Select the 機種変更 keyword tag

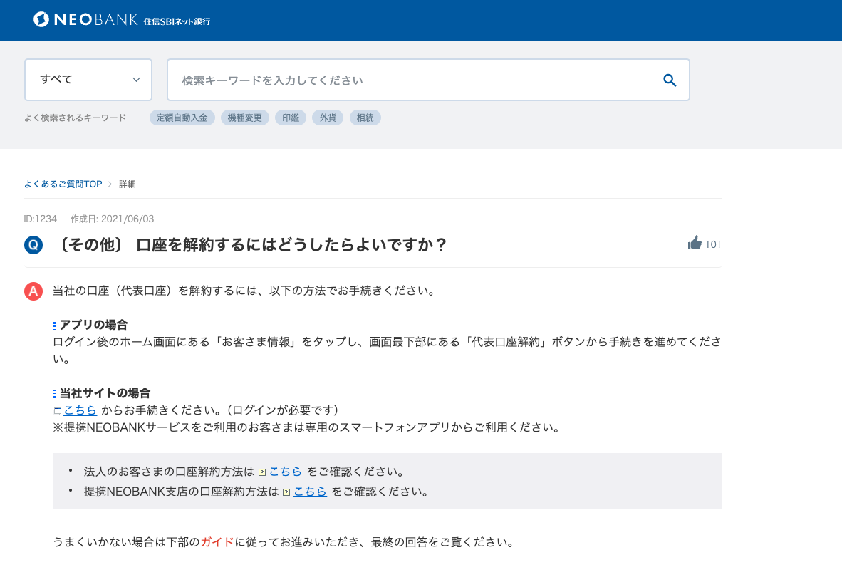(244, 117)
